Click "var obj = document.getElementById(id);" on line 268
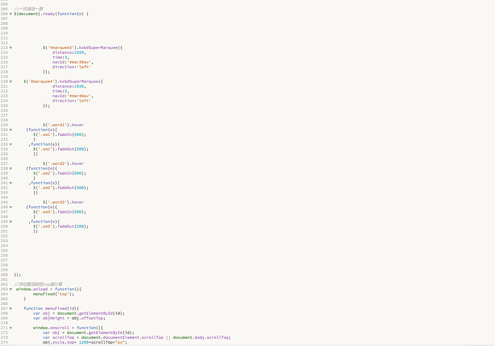Screen dimensions: 495x346 coord(79,313)
